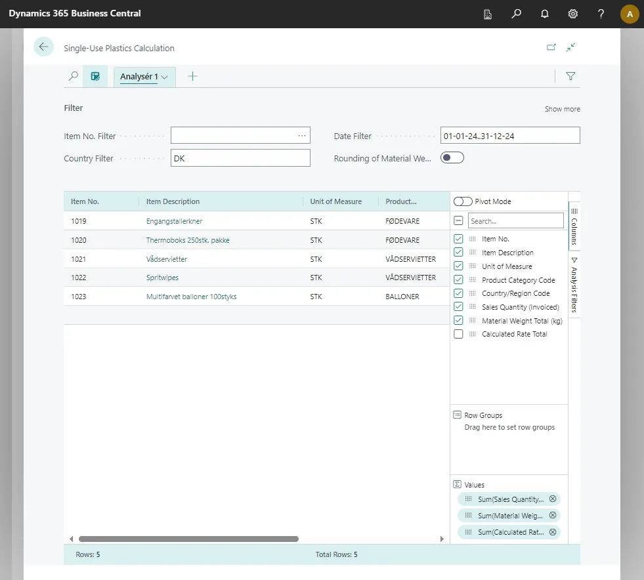The image size is (644, 580).
Task: Open settings gear menu
Action: 572,14
